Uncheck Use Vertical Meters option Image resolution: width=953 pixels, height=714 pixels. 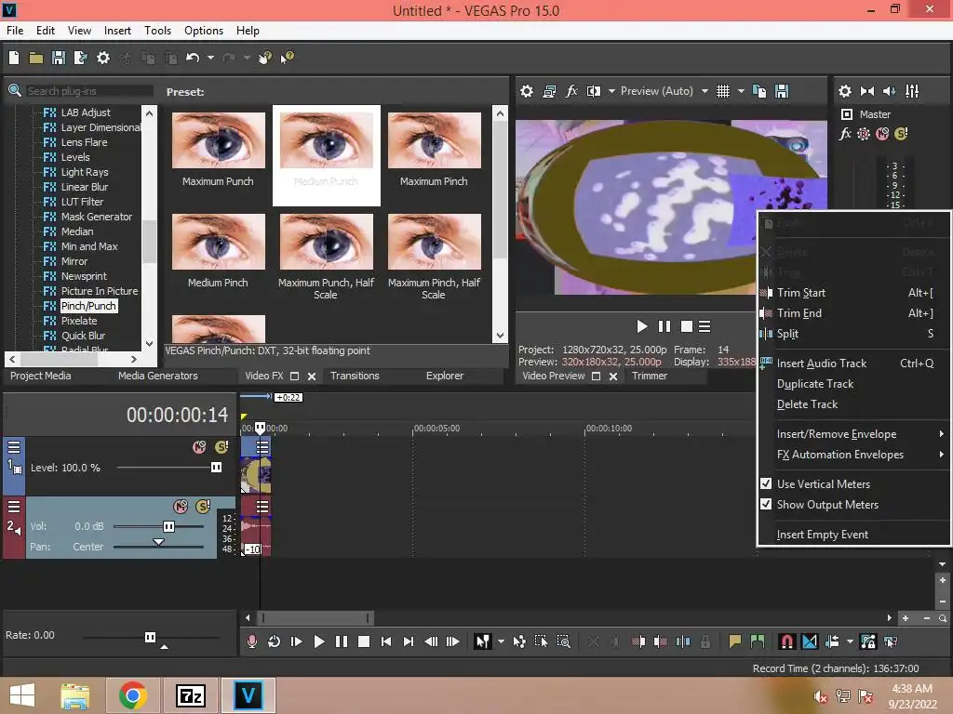tap(766, 483)
